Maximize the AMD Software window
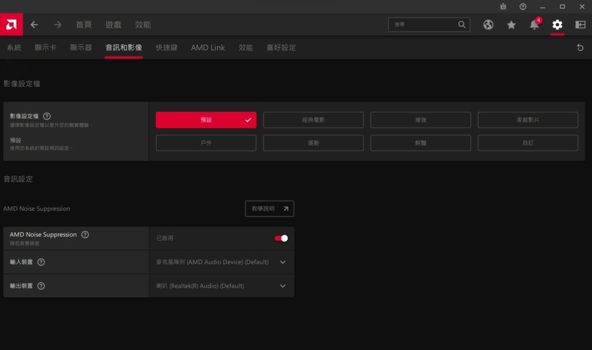 [562, 7]
